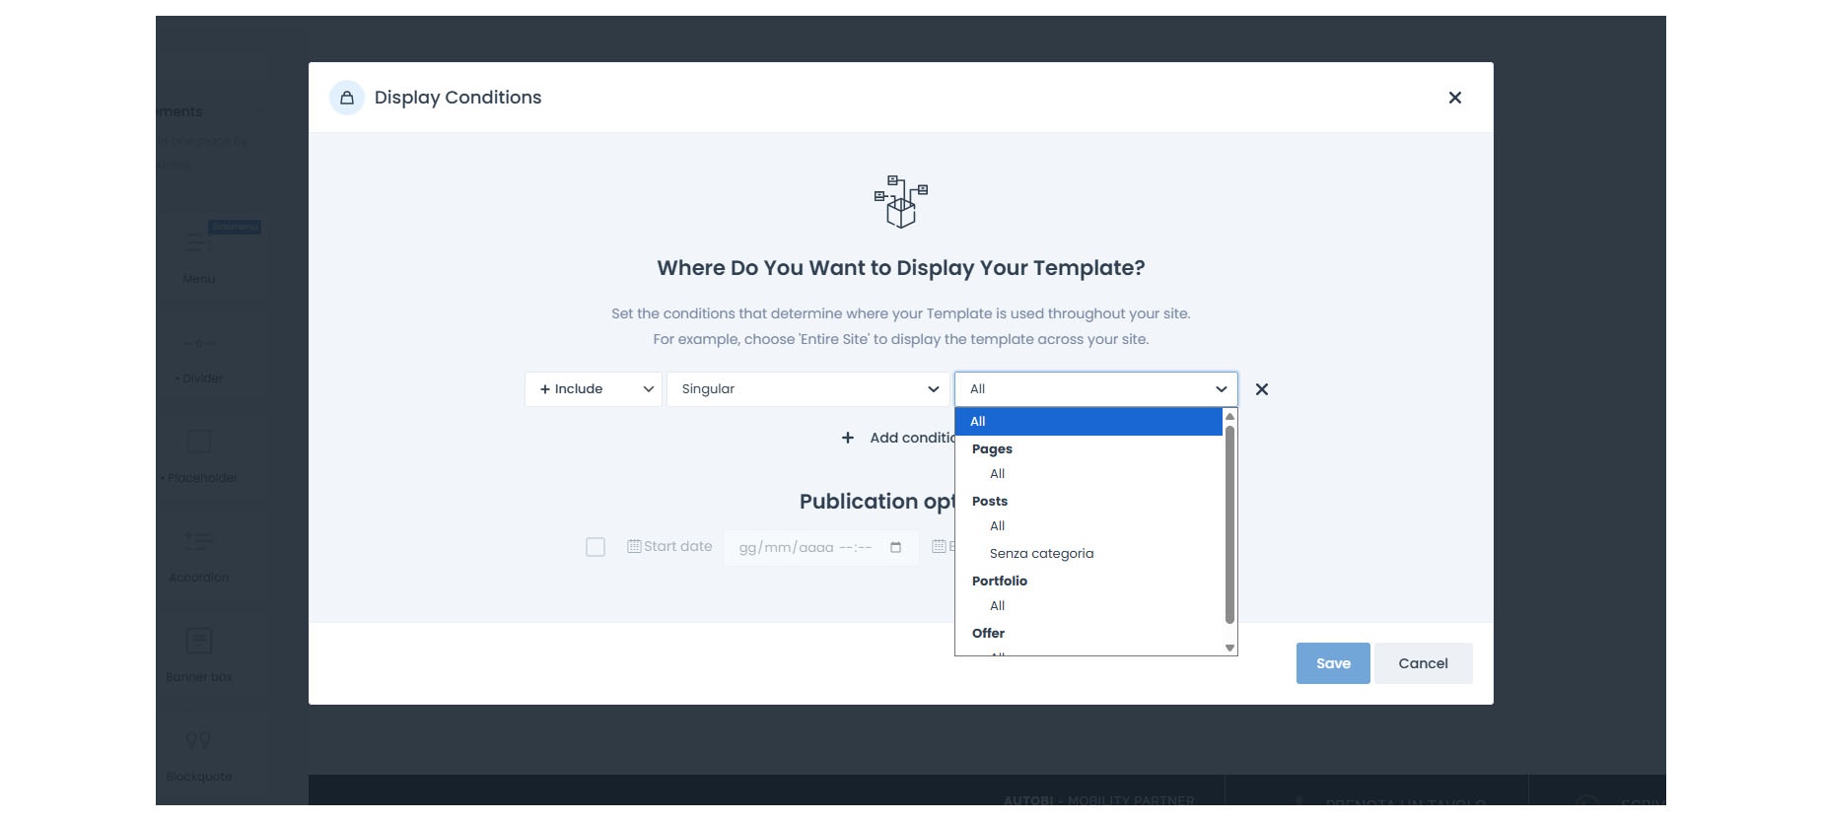Click the lock icon beside Display Conditions
This screenshot has height=822, width=1823.
point(347,98)
